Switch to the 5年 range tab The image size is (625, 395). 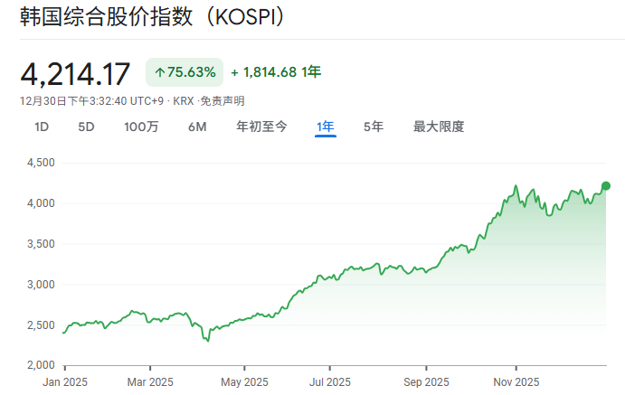[374, 127]
